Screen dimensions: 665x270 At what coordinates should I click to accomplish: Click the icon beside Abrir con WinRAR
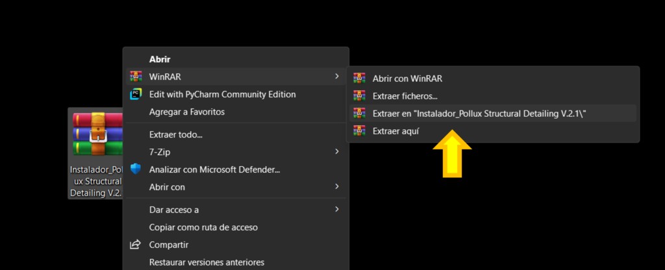pos(358,79)
